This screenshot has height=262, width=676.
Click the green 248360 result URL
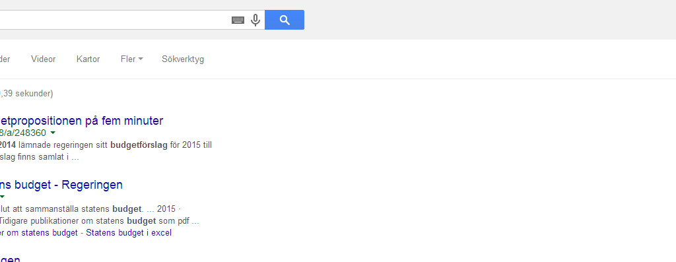(23, 133)
